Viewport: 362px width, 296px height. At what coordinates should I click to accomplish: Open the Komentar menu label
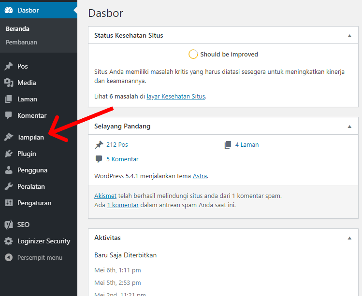[x=32, y=115]
